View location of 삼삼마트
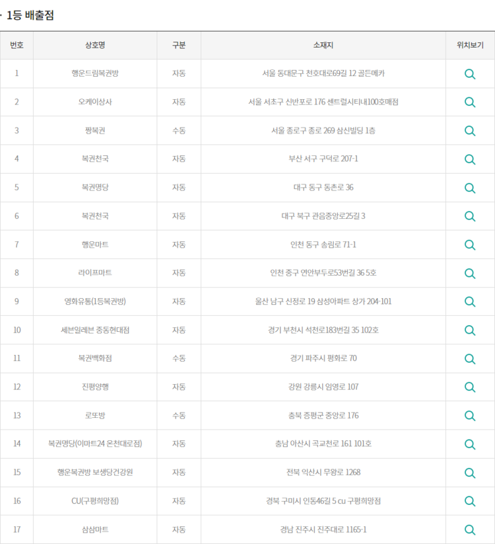 (470, 529)
